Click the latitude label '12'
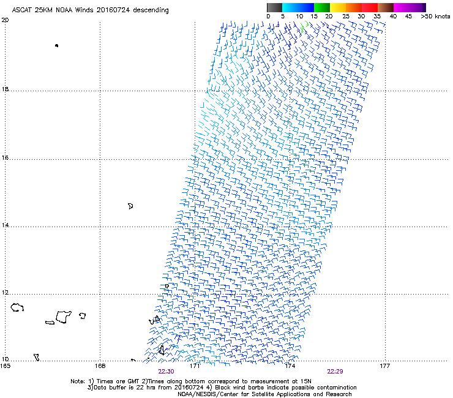 [5, 293]
